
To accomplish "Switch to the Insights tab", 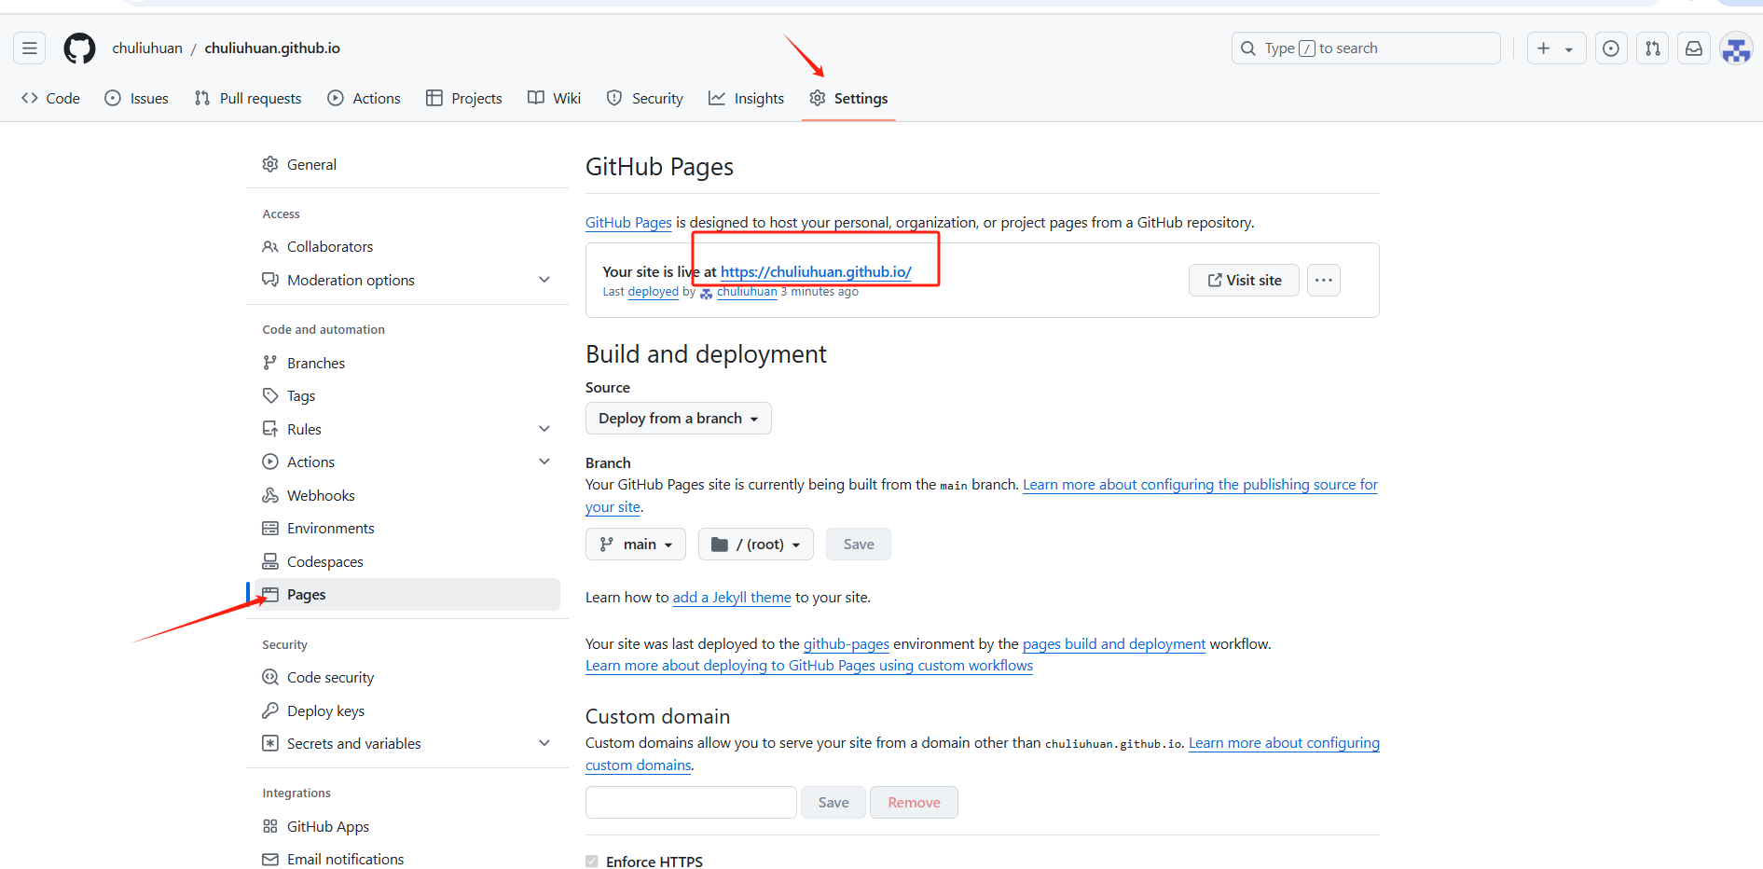I will point(746,98).
